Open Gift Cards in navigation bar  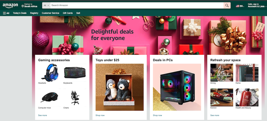coord(68,13)
